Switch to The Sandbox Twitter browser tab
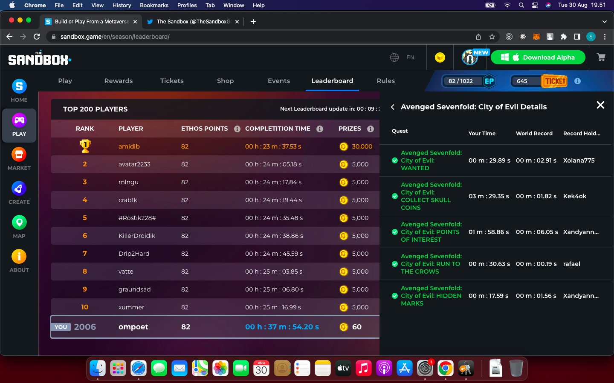 192,22
